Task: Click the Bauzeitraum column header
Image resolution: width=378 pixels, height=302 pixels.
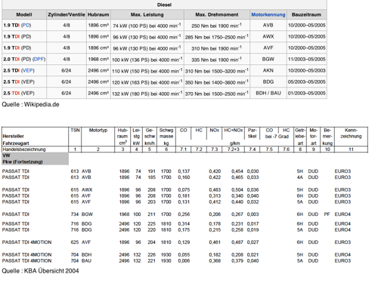Action: [x=306, y=14]
